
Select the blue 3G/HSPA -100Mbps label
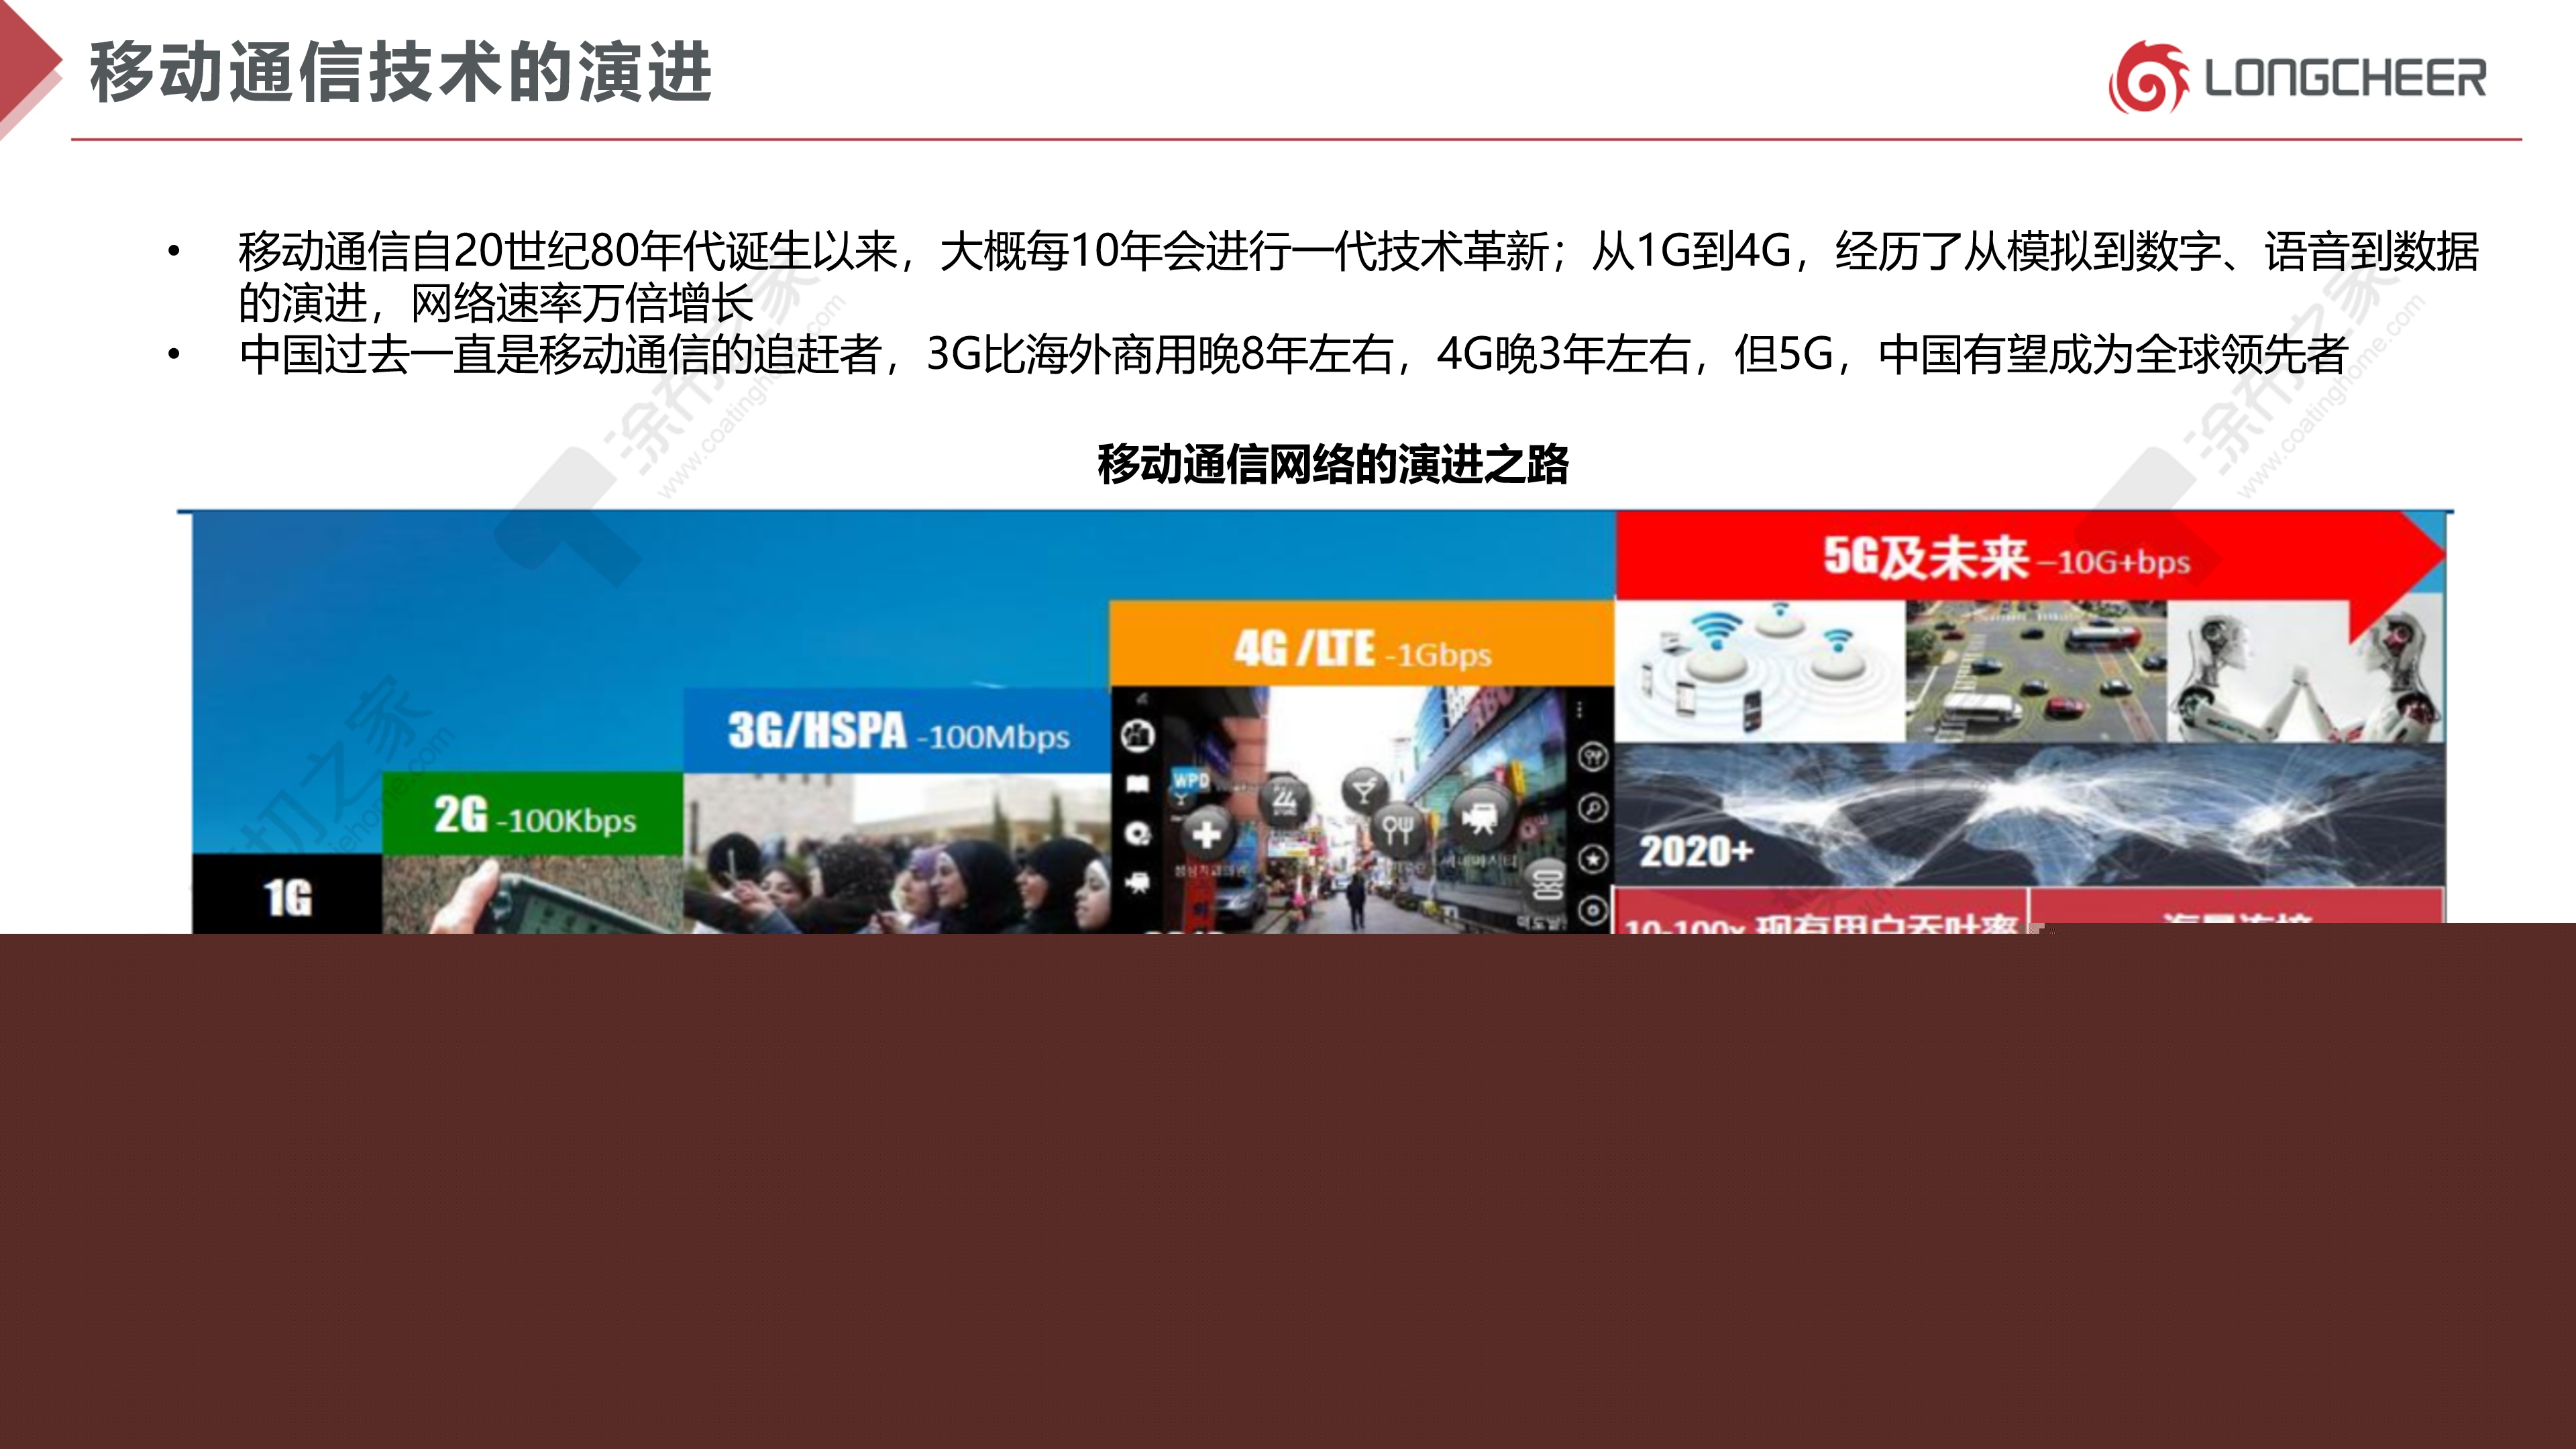point(897,731)
